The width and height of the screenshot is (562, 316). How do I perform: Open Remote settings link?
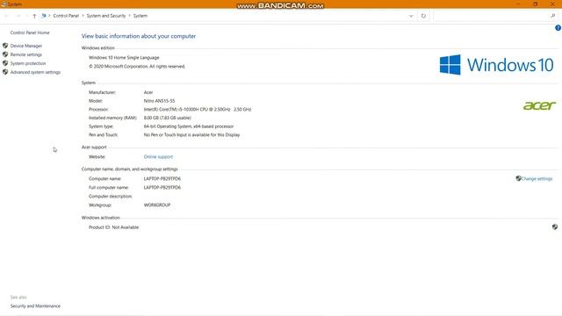tap(25, 54)
